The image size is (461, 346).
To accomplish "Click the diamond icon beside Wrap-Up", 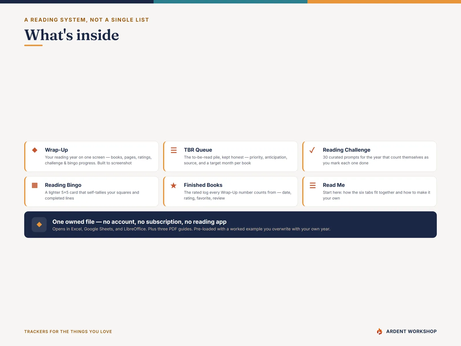I will (x=35, y=150).
